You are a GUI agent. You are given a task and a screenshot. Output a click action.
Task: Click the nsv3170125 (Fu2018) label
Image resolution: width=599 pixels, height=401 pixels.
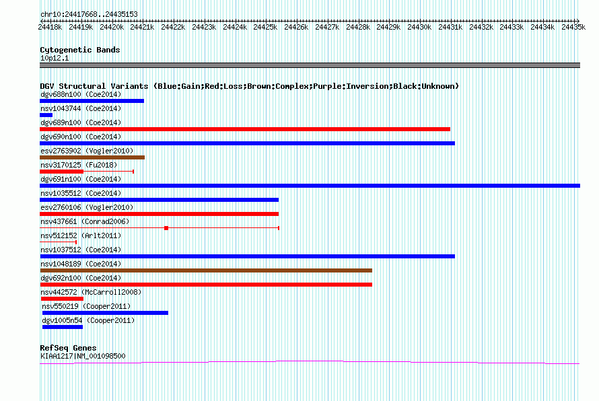coord(79,165)
